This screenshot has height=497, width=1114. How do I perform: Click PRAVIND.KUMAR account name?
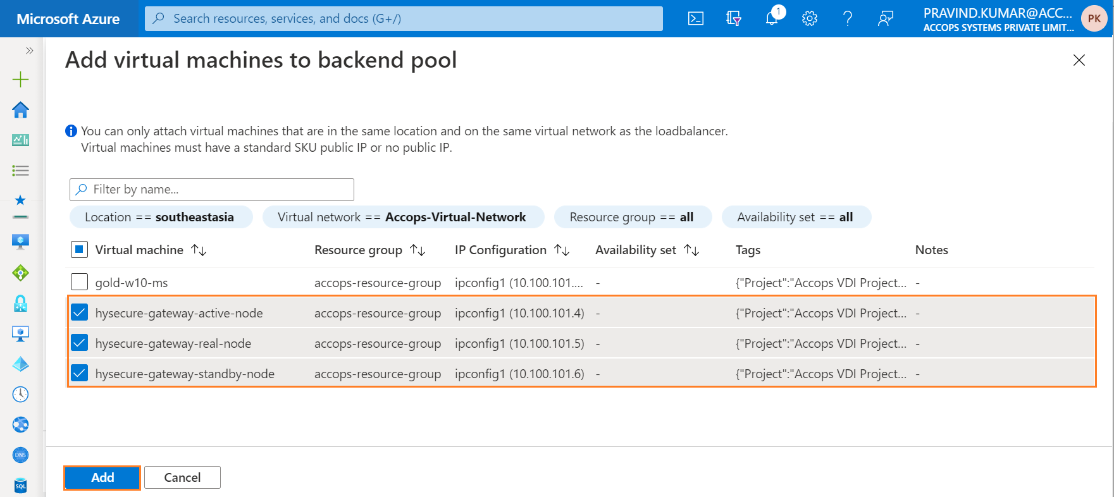tap(998, 13)
